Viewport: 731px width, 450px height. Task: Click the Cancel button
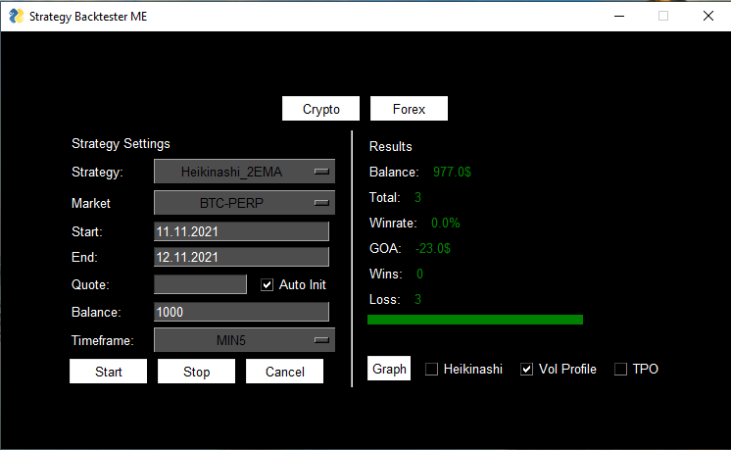284,372
